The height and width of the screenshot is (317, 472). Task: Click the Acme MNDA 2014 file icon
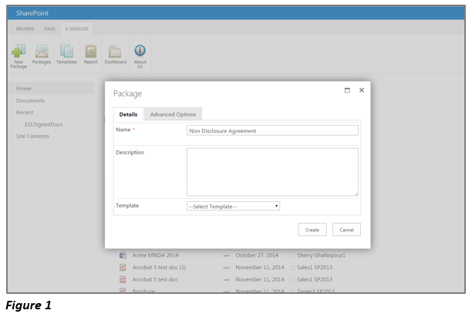tap(123, 255)
